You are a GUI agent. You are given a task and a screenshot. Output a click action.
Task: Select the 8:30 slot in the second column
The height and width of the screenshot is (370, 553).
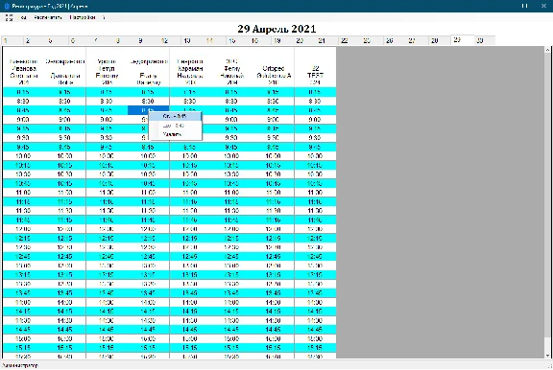coord(64,101)
